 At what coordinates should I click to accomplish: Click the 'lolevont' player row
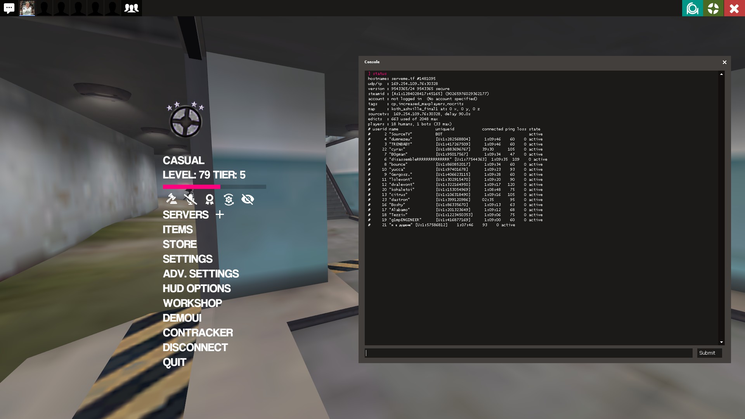pos(455,179)
